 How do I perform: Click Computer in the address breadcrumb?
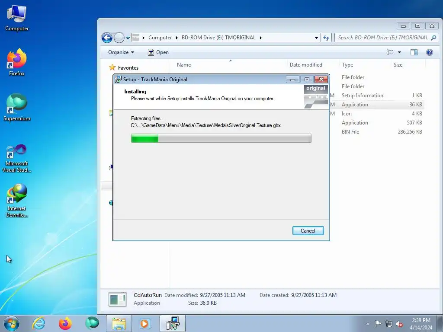pyautogui.click(x=160, y=38)
